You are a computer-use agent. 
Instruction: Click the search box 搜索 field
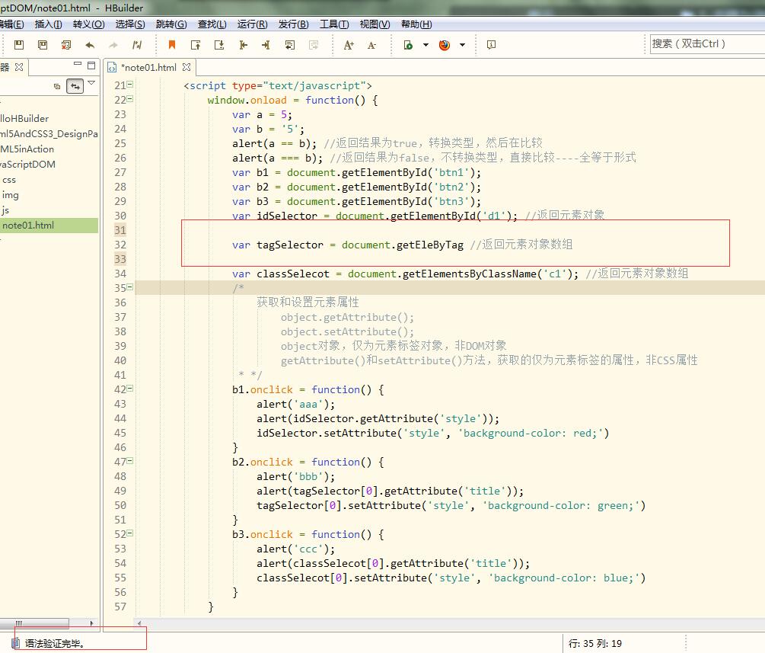pyautogui.click(x=705, y=43)
